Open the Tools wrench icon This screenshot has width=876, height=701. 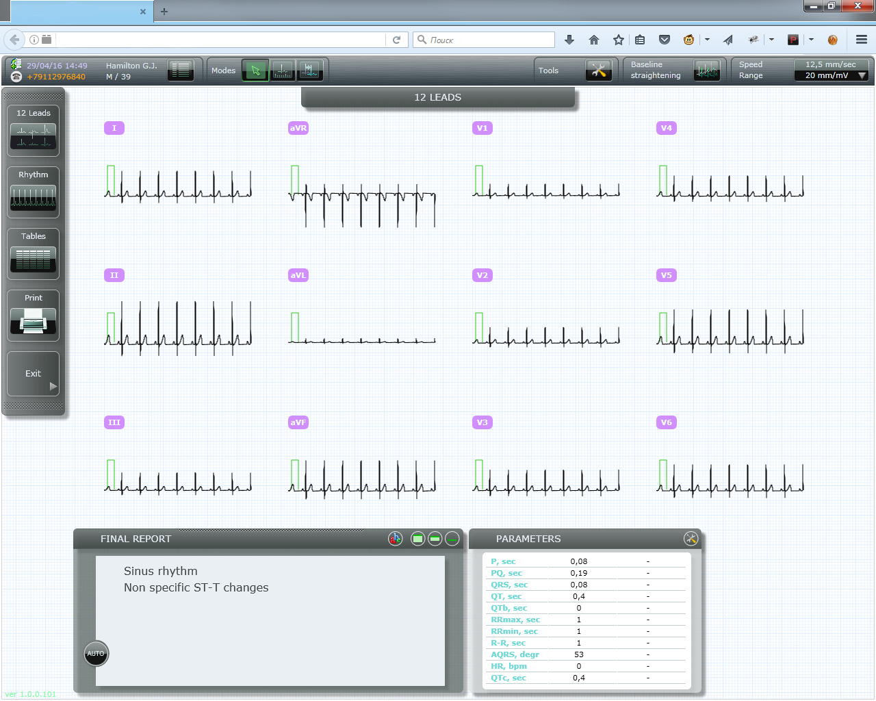(x=599, y=70)
